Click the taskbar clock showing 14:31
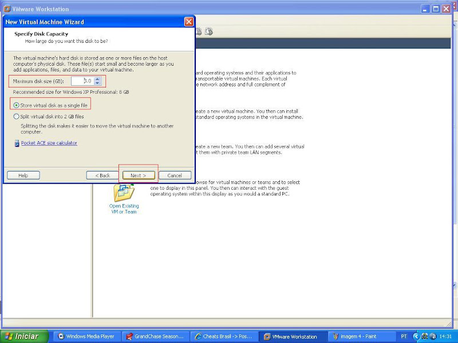Viewport: 458px width, 343px height. click(x=445, y=336)
